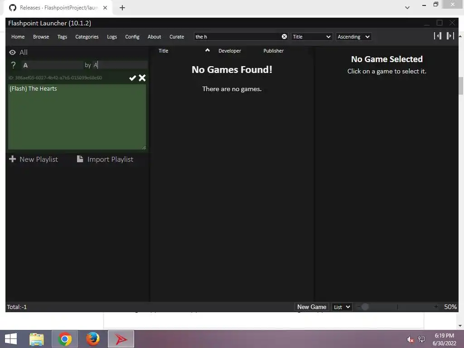Show All games via the eye icon
Viewport: 464px width, 348px height.
point(12,53)
